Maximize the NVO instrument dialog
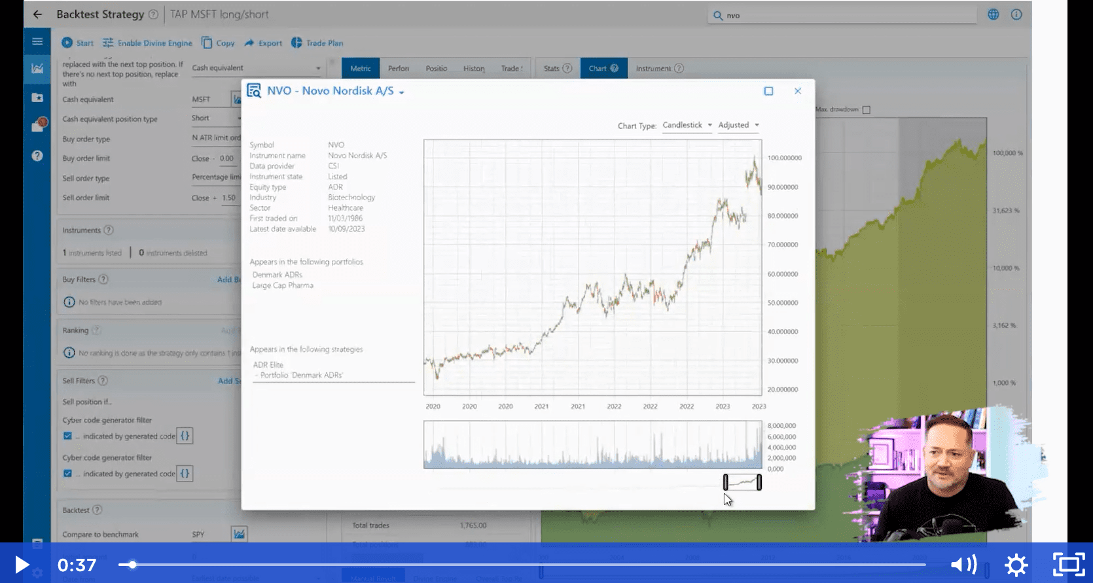Image resolution: width=1093 pixels, height=583 pixels. point(769,91)
